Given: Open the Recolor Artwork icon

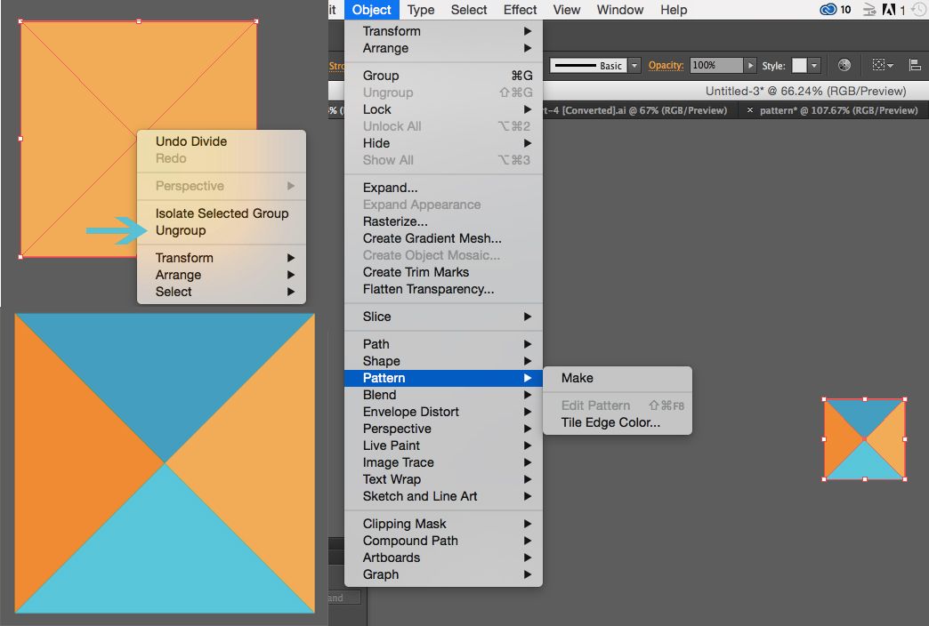Looking at the screenshot, I should pos(844,64).
